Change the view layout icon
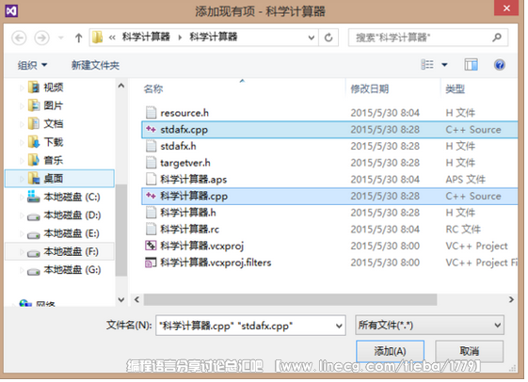The height and width of the screenshot is (382, 528). pos(427,64)
